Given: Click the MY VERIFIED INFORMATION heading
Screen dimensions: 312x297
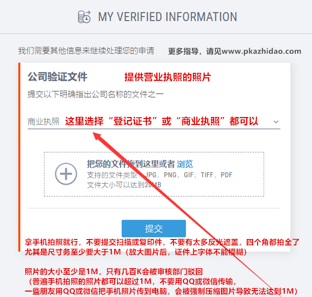Looking at the screenshot, I should click(168, 17).
